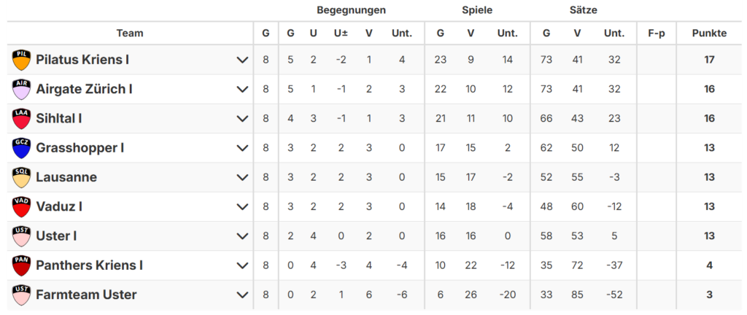The height and width of the screenshot is (315, 747).
Task: Click the Grasshopper I blue shield logo
Action: point(22,148)
